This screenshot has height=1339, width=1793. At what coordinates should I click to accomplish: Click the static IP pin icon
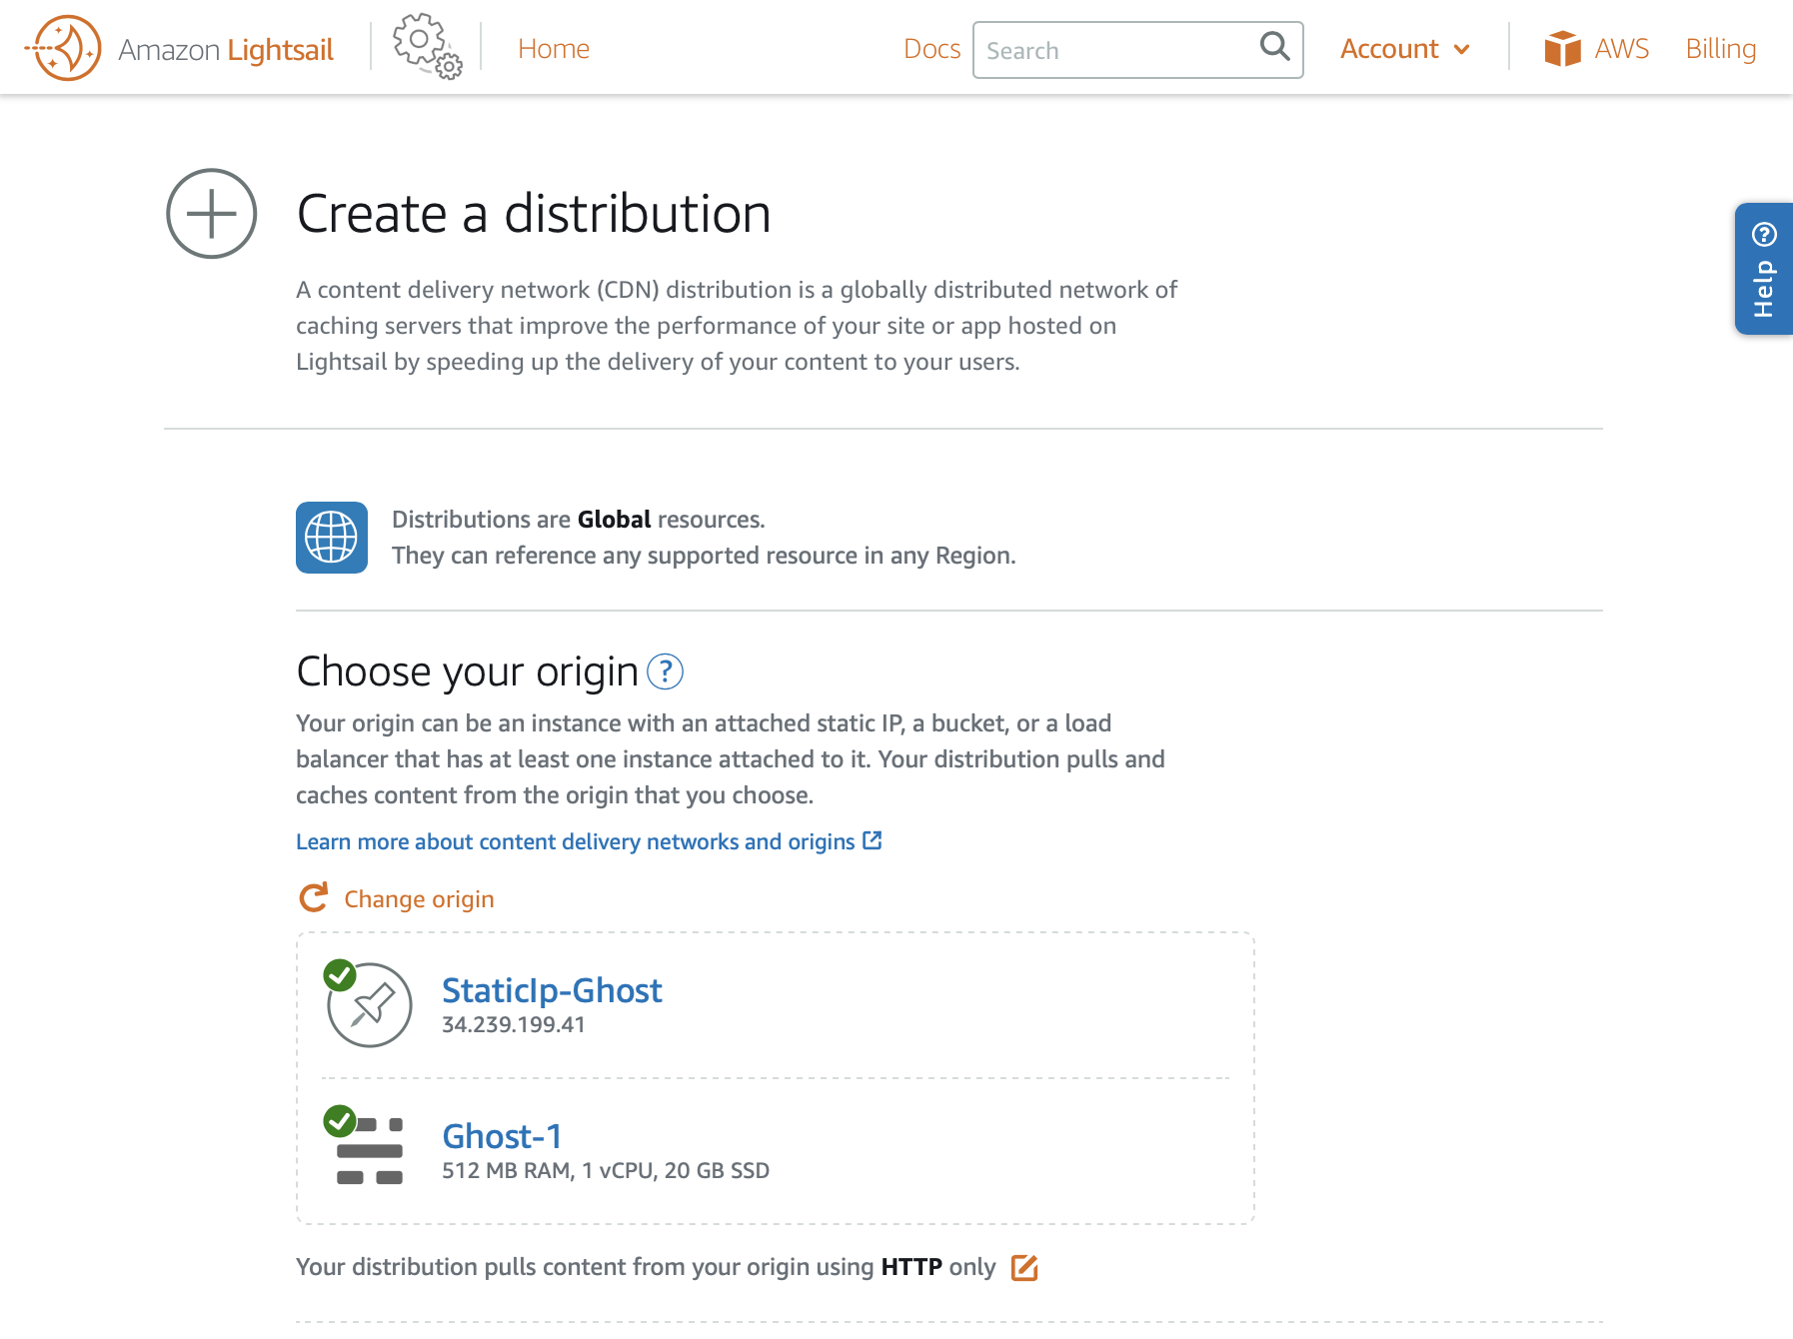pyautogui.click(x=369, y=1004)
